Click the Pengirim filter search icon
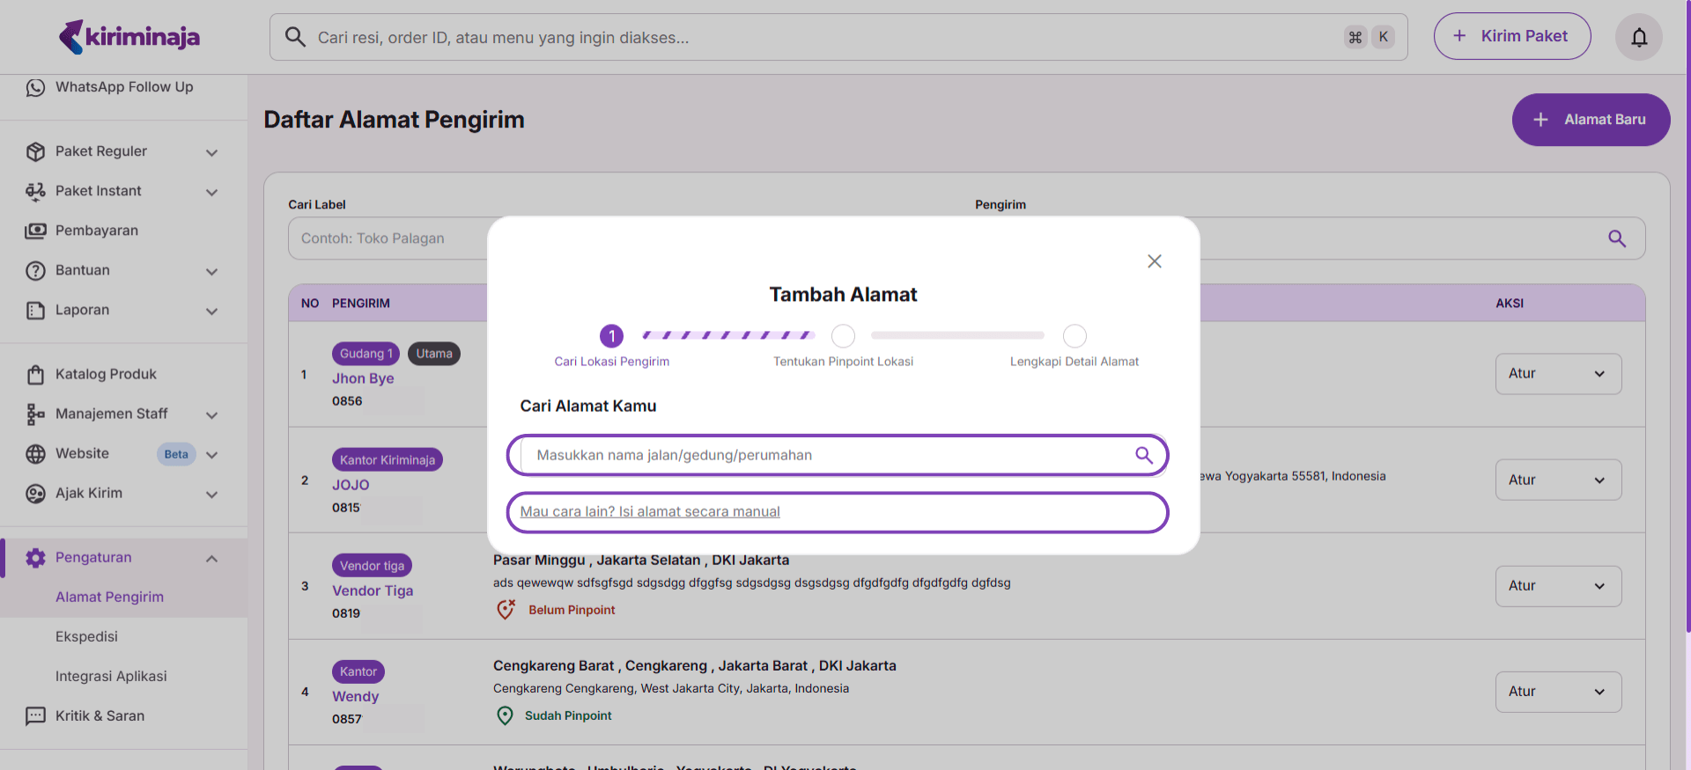 tap(1616, 238)
